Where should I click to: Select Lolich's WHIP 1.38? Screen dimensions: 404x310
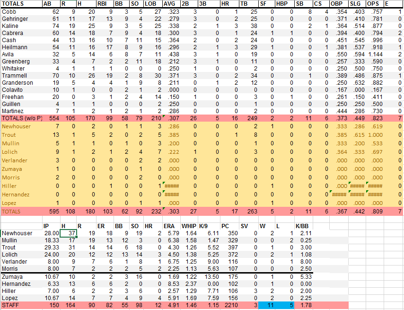[191, 255]
